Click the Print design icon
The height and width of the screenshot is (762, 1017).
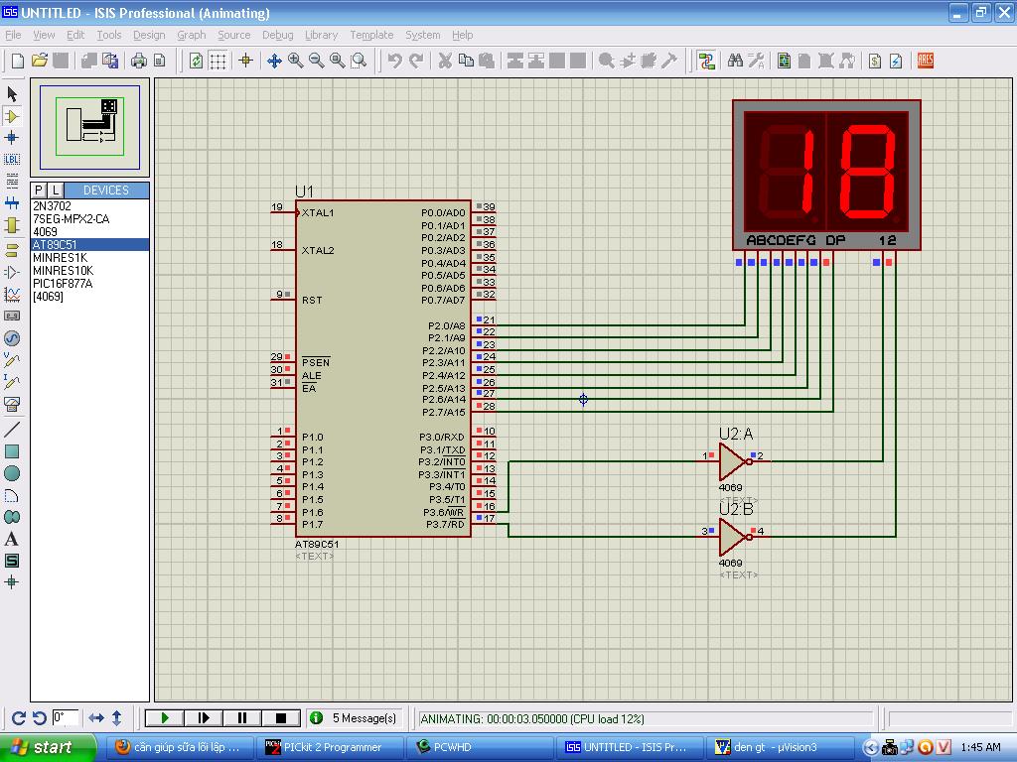coord(138,61)
